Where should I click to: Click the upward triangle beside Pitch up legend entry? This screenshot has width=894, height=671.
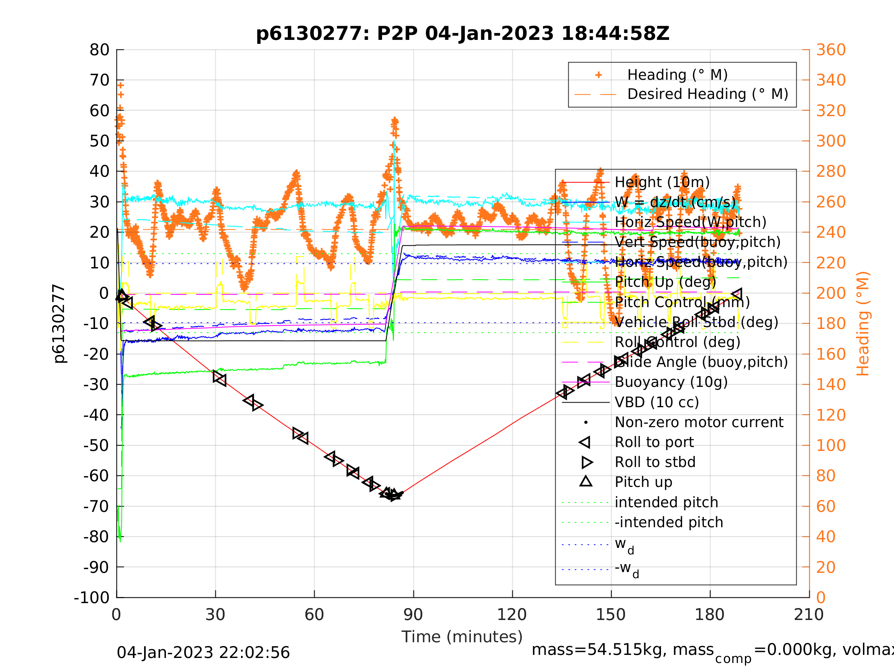pyautogui.click(x=586, y=481)
